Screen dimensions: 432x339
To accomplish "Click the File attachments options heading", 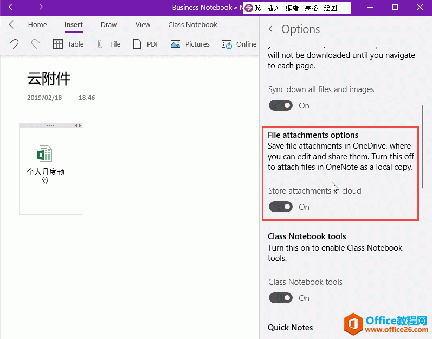I will tap(313, 135).
